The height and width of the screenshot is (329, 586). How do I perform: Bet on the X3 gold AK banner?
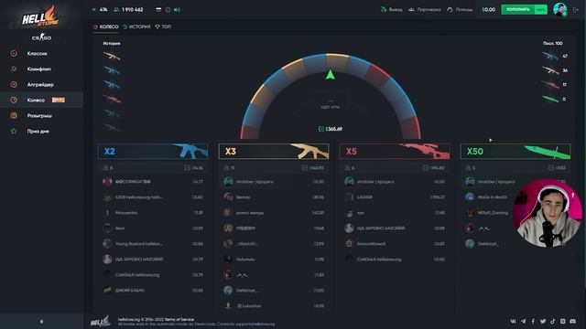tap(274, 151)
